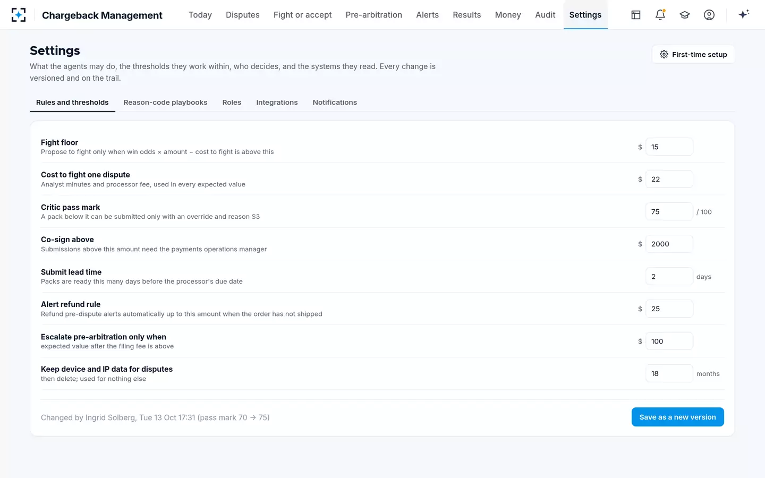Open the Audit section
765x478 pixels.
tap(545, 15)
